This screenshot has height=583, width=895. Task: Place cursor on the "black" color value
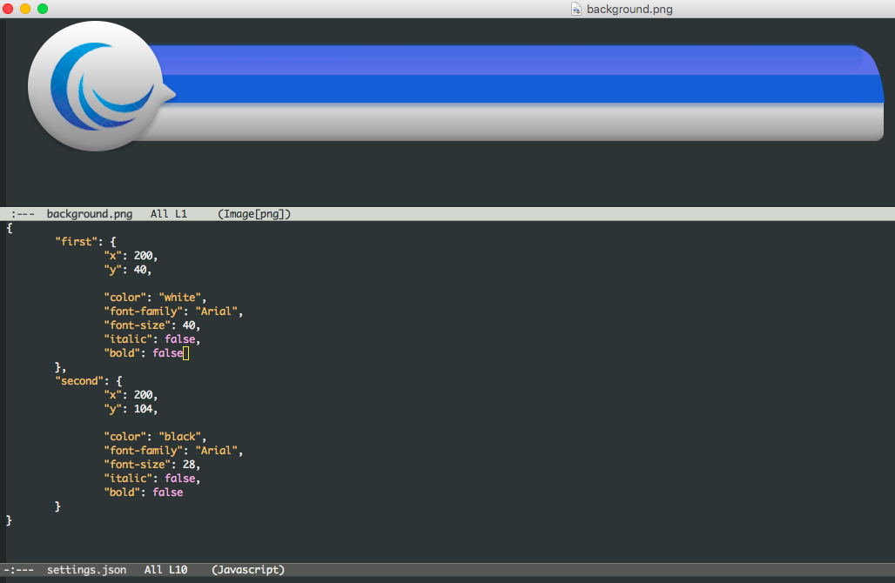180,437
